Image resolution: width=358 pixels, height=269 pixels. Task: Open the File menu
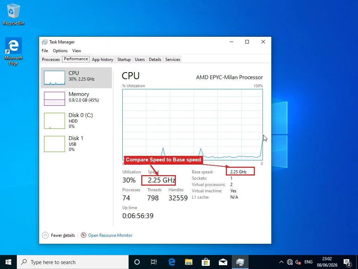(x=45, y=51)
